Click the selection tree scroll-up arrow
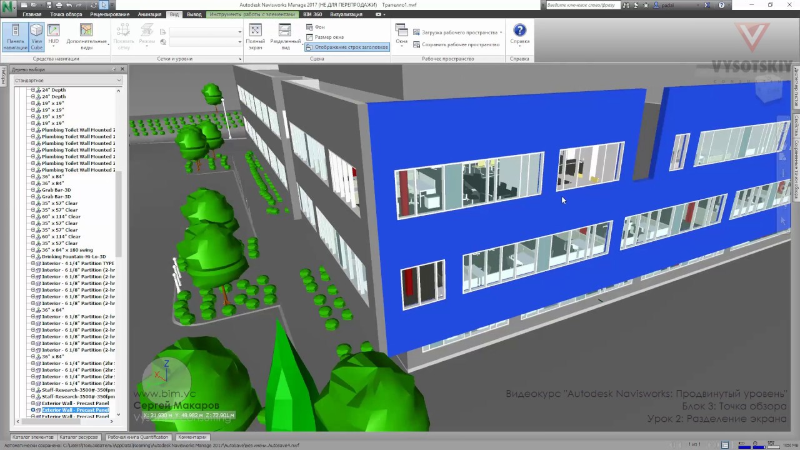The width and height of the screenshot is (800, 450). [x=119, y=90]
